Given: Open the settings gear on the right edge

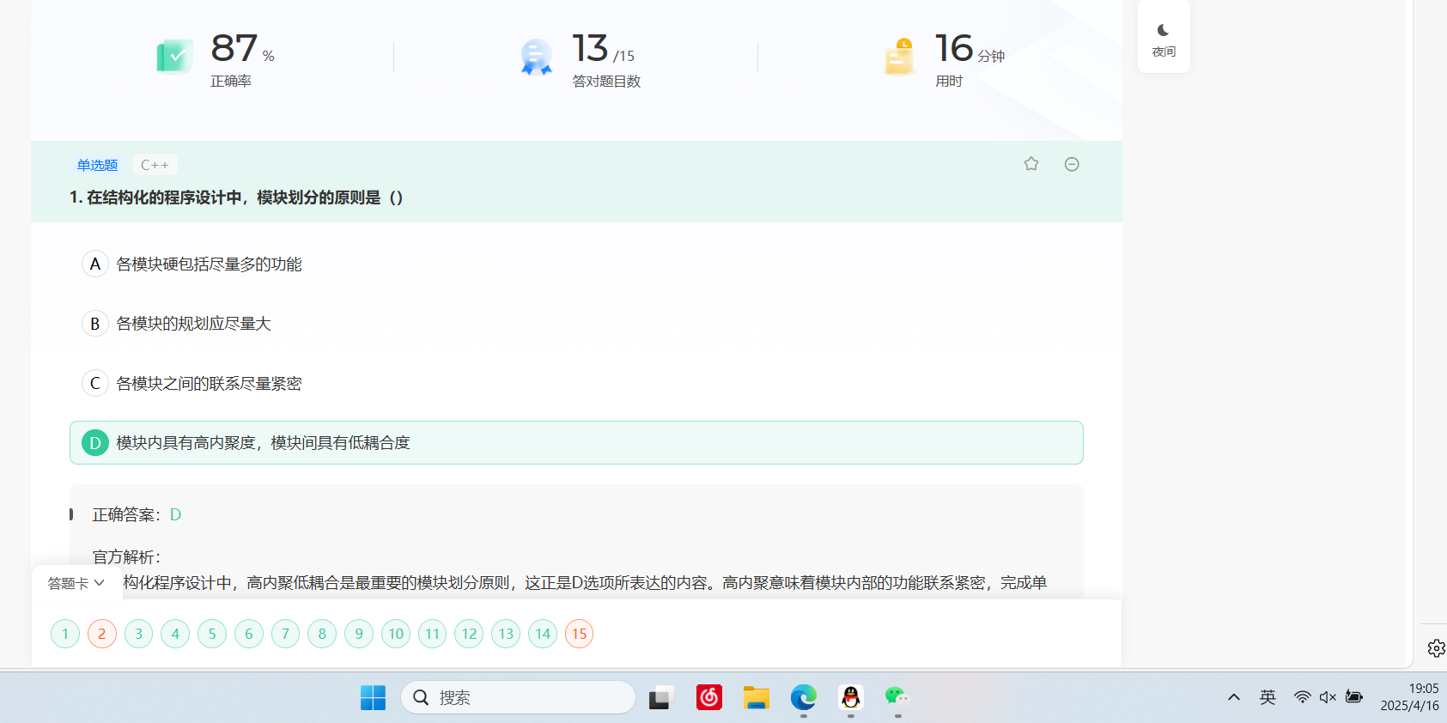Looking at the screenshot, I should pyautogui.click(x=1436, y=648).
